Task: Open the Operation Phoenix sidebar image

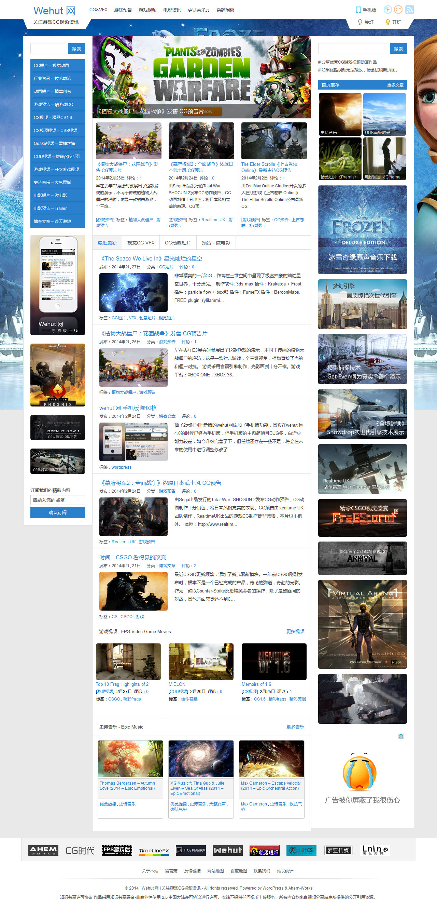Action: (58, 375)
